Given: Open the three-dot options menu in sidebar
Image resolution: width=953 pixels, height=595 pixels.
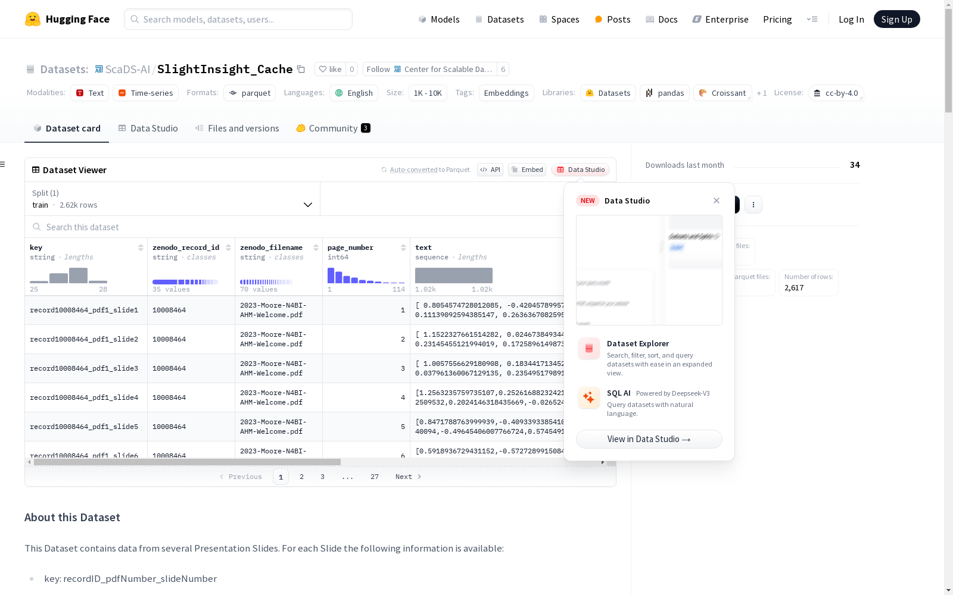Looking at the screenshot, I should coord(753,205).
